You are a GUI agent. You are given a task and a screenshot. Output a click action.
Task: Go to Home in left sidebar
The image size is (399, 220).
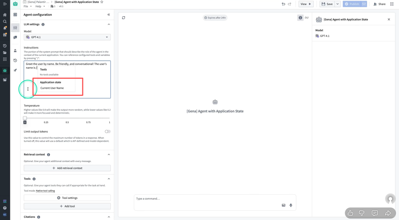pyautogui.click(x=4, y=15)
